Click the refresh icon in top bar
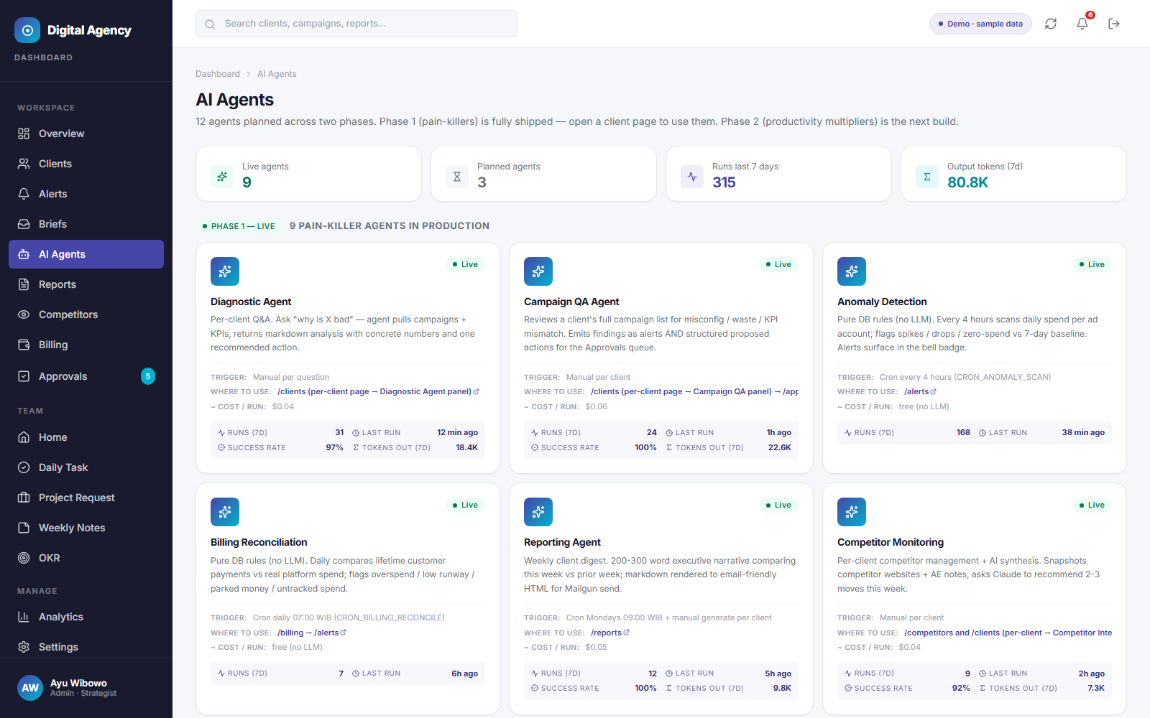 point(1051,24)
